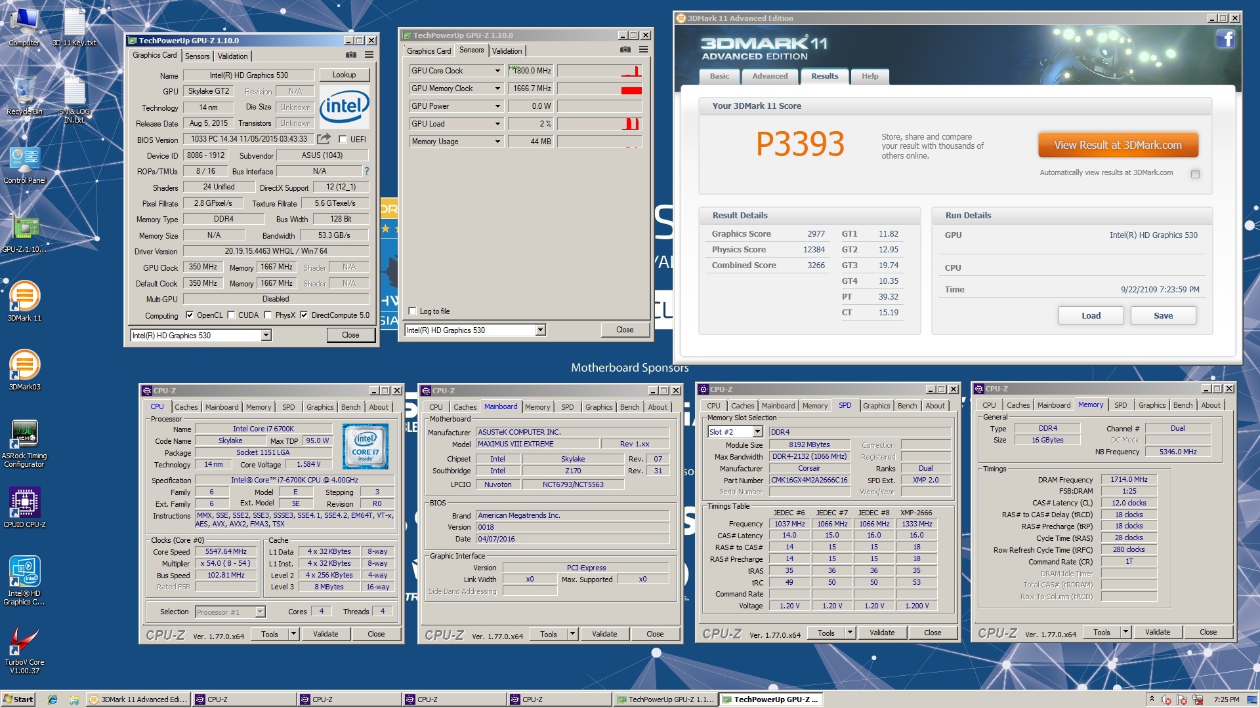
Task: Open the Recycle Bin desktop icon
Action: pos(24,95)
